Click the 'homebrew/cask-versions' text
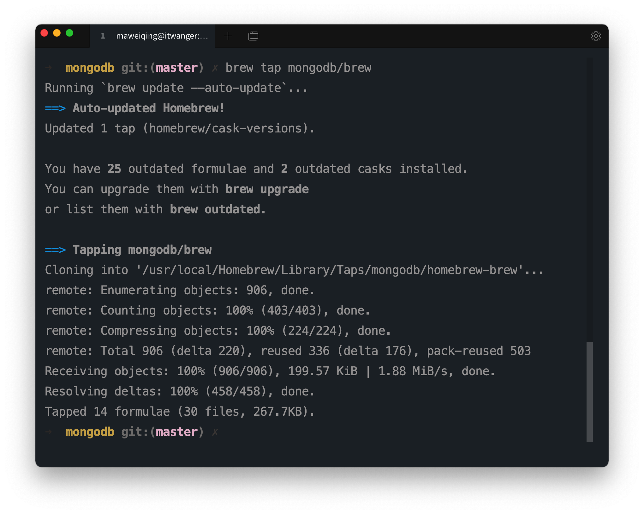644x514 pixels. (x=225, y=129)
